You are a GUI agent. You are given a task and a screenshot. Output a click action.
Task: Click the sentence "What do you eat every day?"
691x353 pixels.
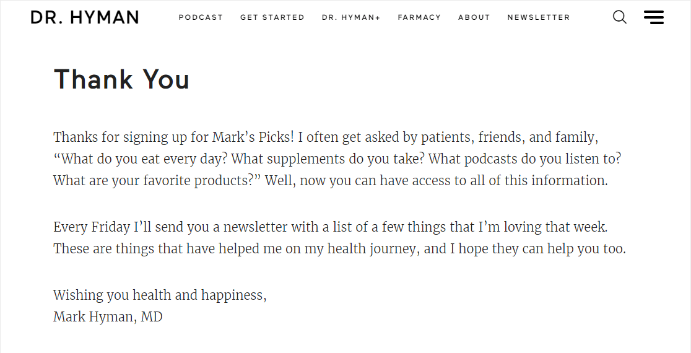(141, 159)
